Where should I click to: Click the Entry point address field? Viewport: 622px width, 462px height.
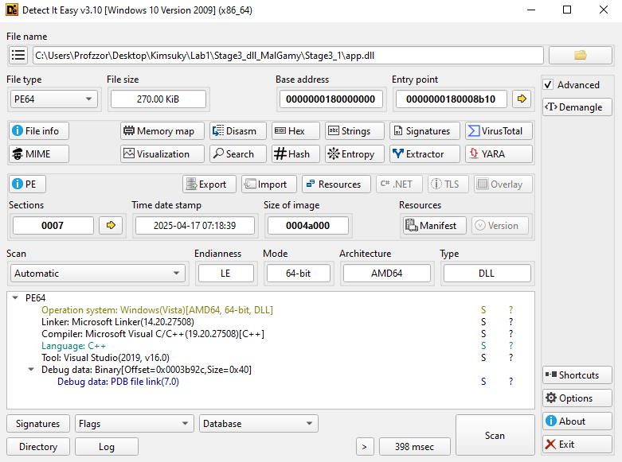pos(451,99)
